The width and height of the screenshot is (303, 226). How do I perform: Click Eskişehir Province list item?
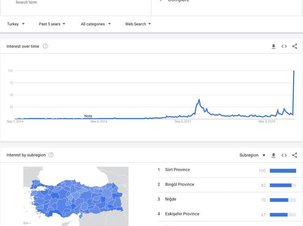(x=182, y=214)
